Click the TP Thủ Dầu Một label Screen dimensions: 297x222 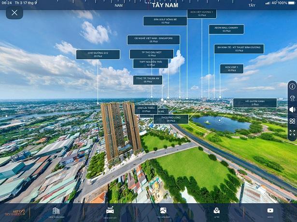click(x=151, y=54)
